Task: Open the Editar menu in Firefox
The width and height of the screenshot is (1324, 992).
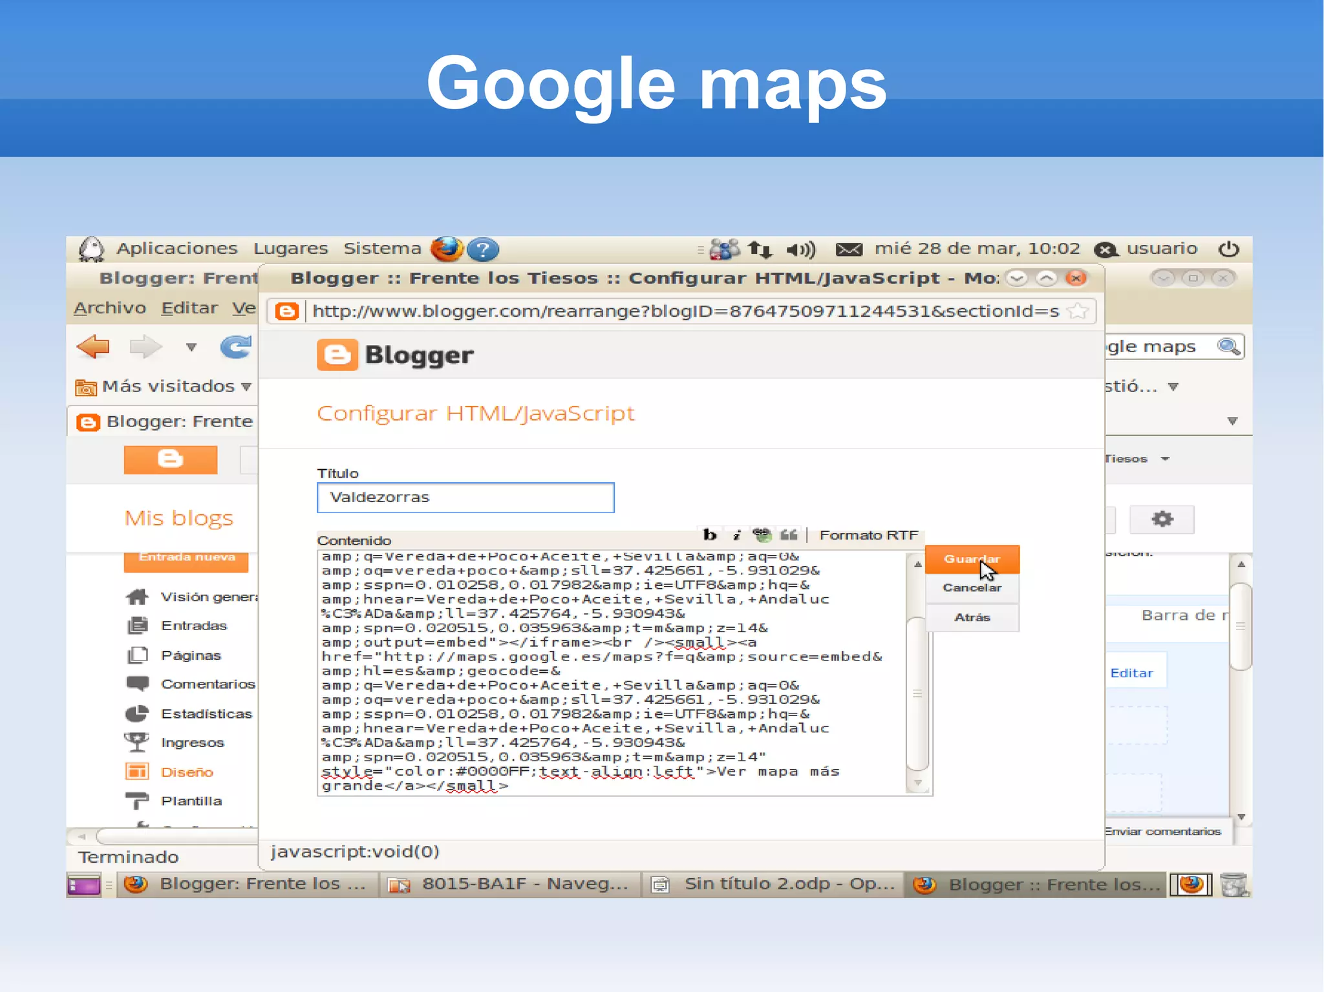Action: pos(189,308)
